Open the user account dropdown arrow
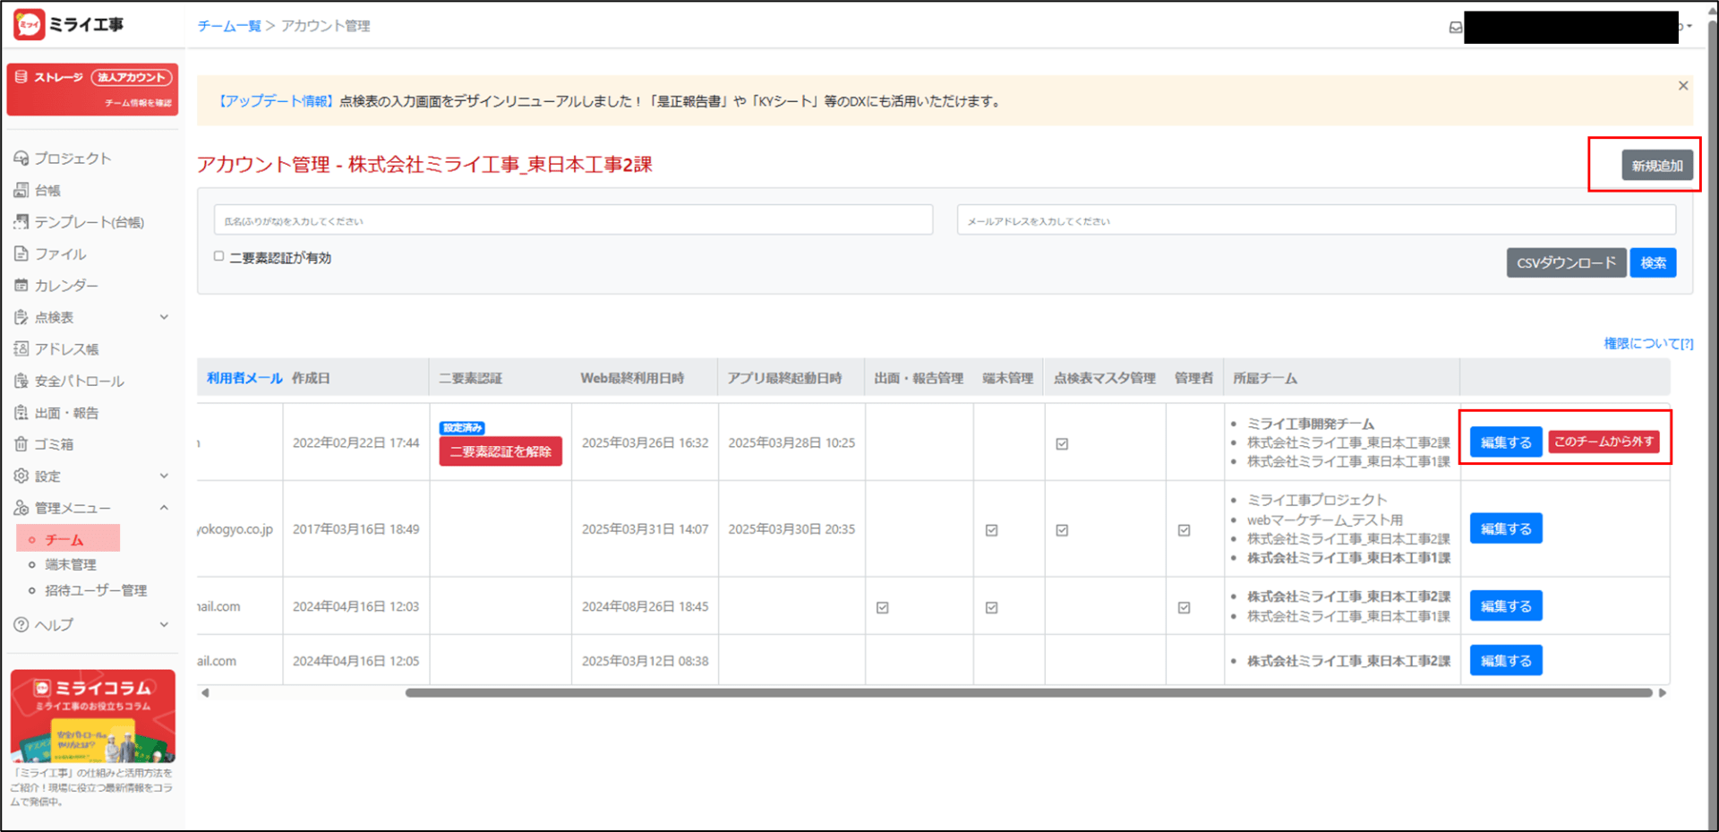Screen dimensions: 1719x832 click(x=1689, y=26)
